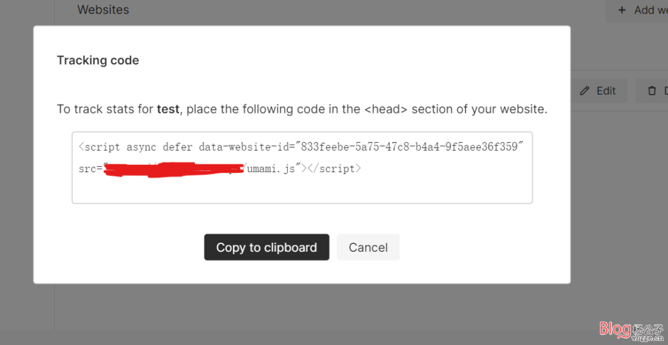This screenshot has height=345, width=668.
Task: Click the red redacted URL scribble
Action: click(x=174, y=169)
